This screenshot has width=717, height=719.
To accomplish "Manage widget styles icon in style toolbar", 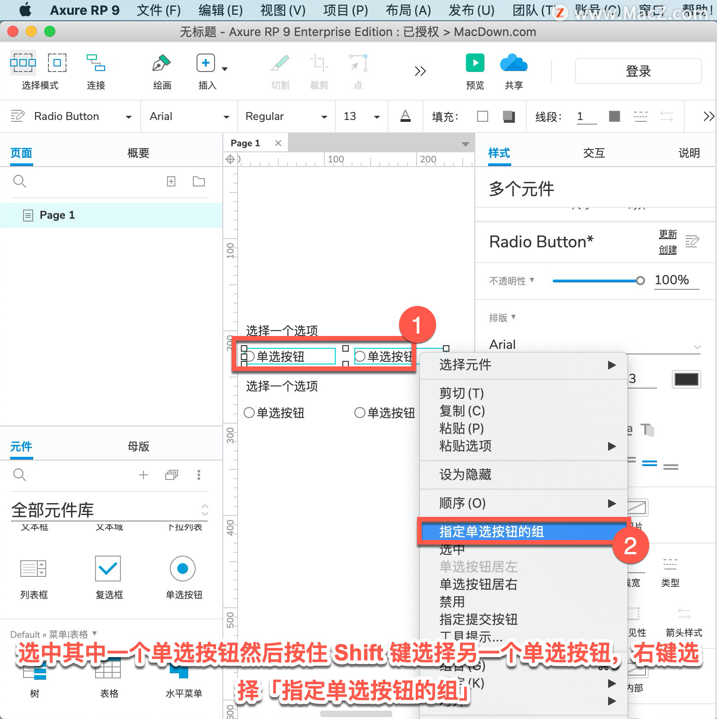I will click(18, 116).
